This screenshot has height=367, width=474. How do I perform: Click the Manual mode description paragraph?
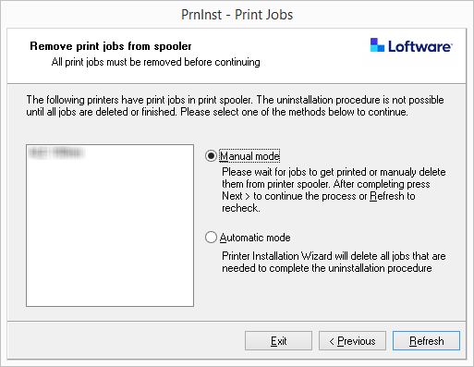tap(334, 190)
